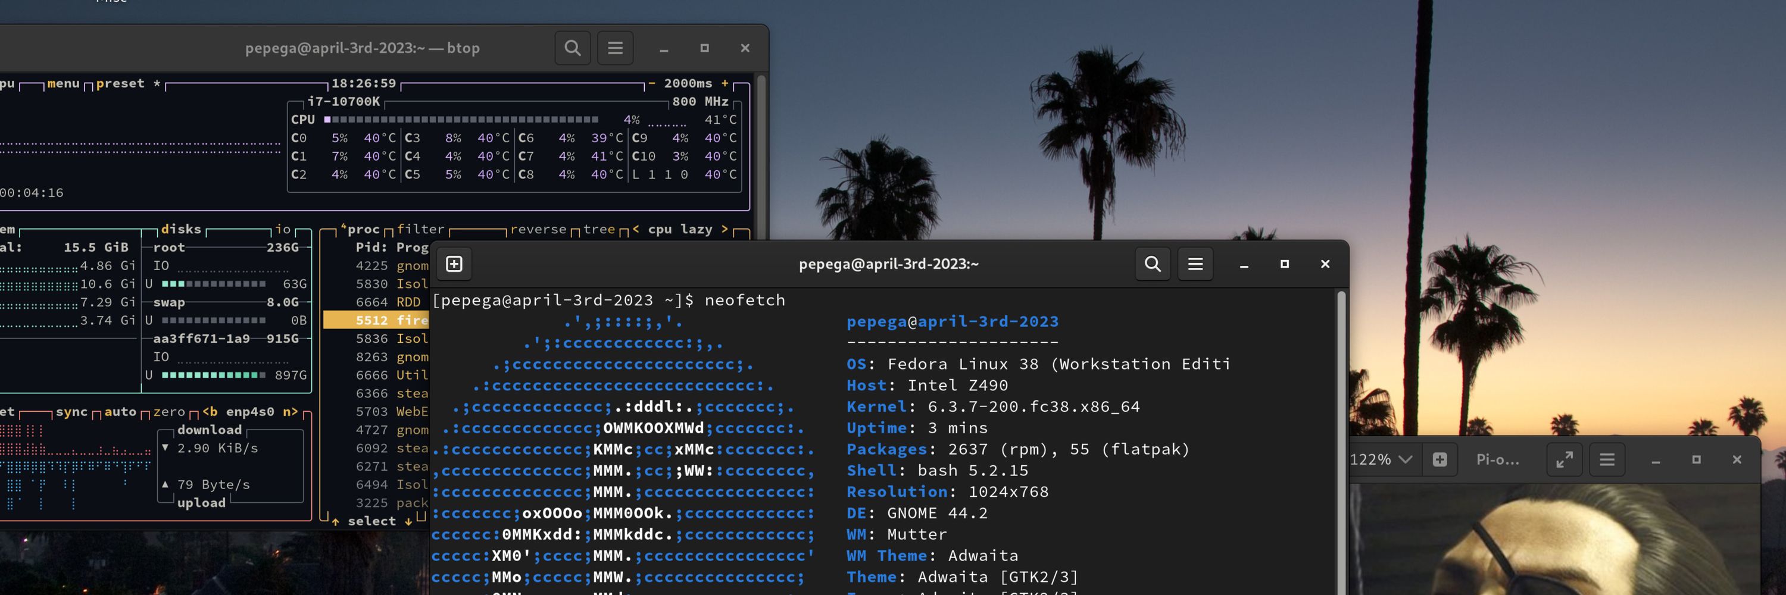Select process row 5703 WebE
Image resolution: width=1786 pixels, height=595 pixels.
coord(376,412)
